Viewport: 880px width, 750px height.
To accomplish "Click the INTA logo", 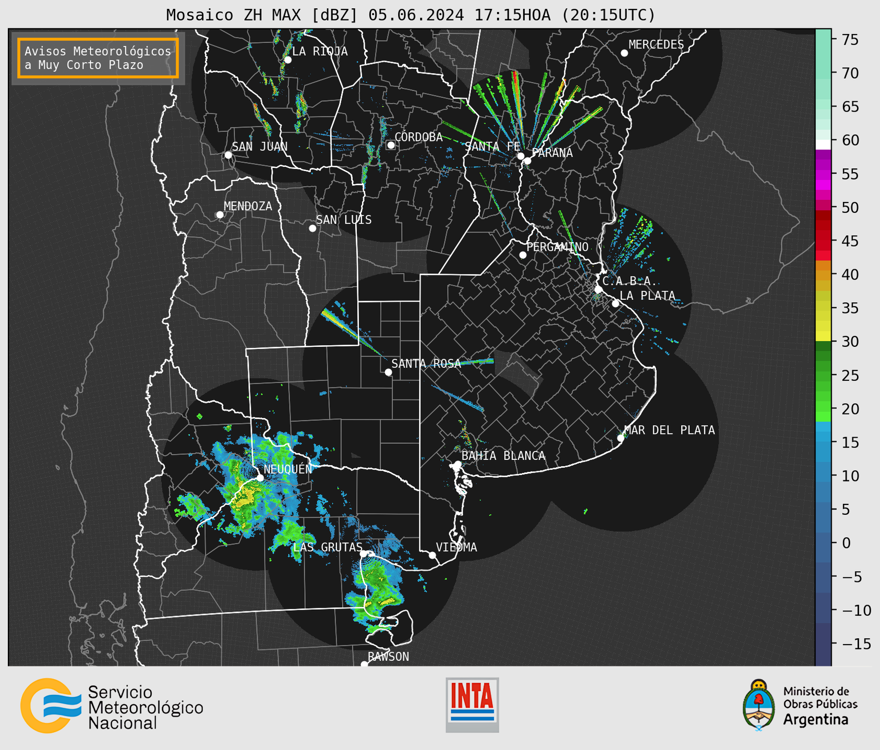I will pyautogui.click(x=472, y=705).
